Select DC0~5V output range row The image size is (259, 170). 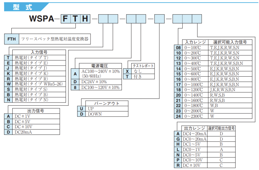(x=205, y=155)
